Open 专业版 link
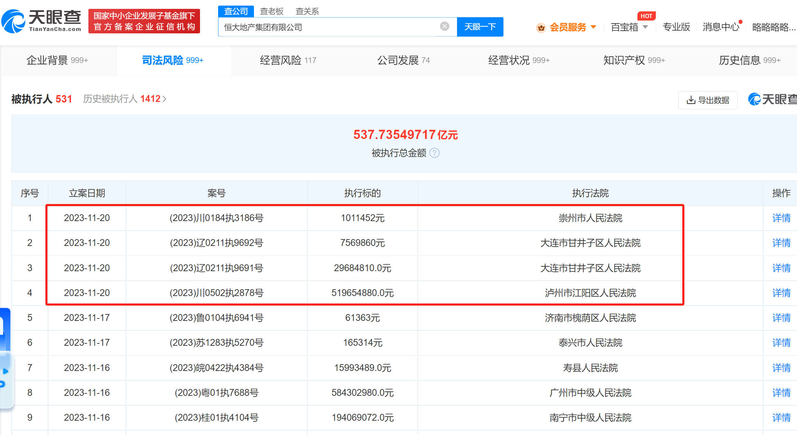The image size is (797, 435). [676, 27]
